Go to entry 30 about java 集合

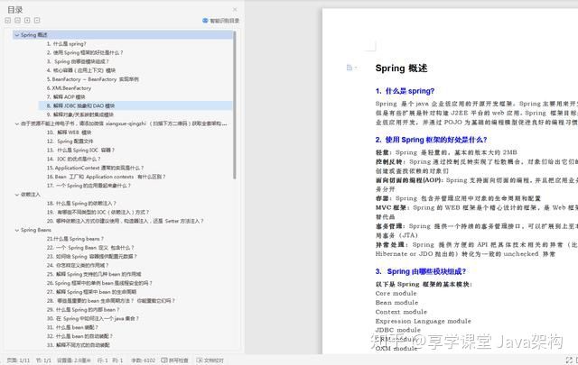[93, 319]
